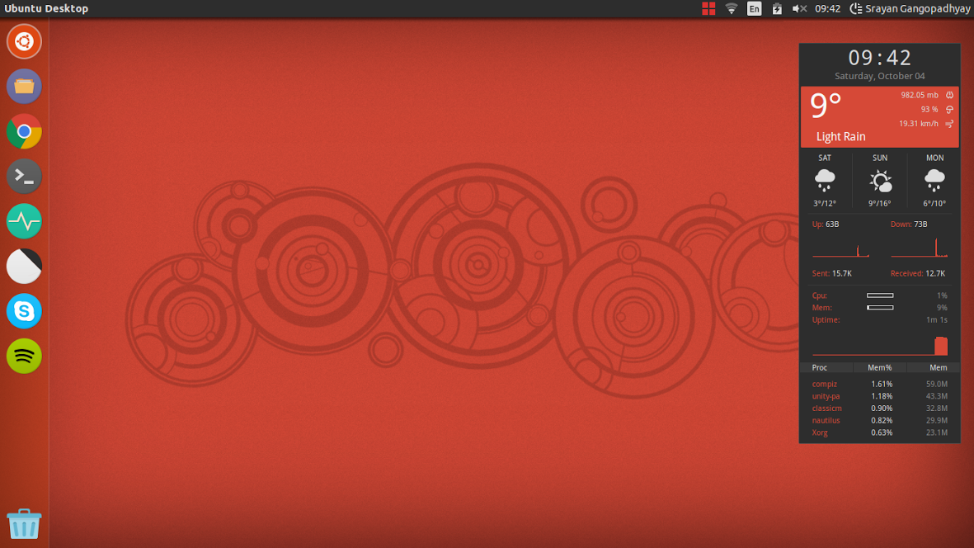Screen dimensions: 974x548
Task: Open the Wi-Fi network indicator
Action: (732, 9)
